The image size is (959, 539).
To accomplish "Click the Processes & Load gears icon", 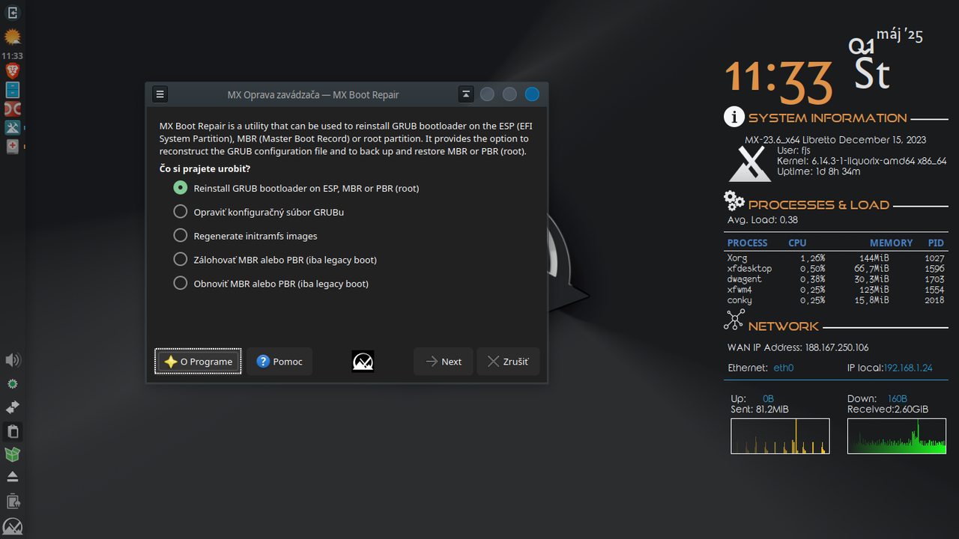I will click(x=734, y=201).
